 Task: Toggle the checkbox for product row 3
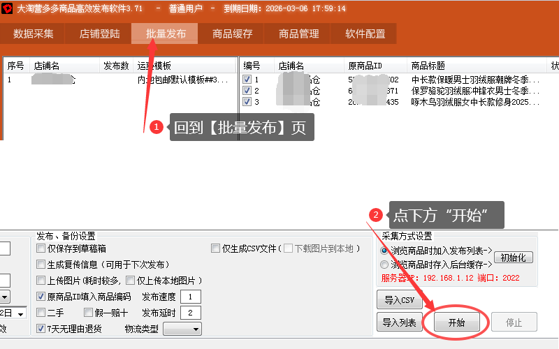(x=247, y=102)
